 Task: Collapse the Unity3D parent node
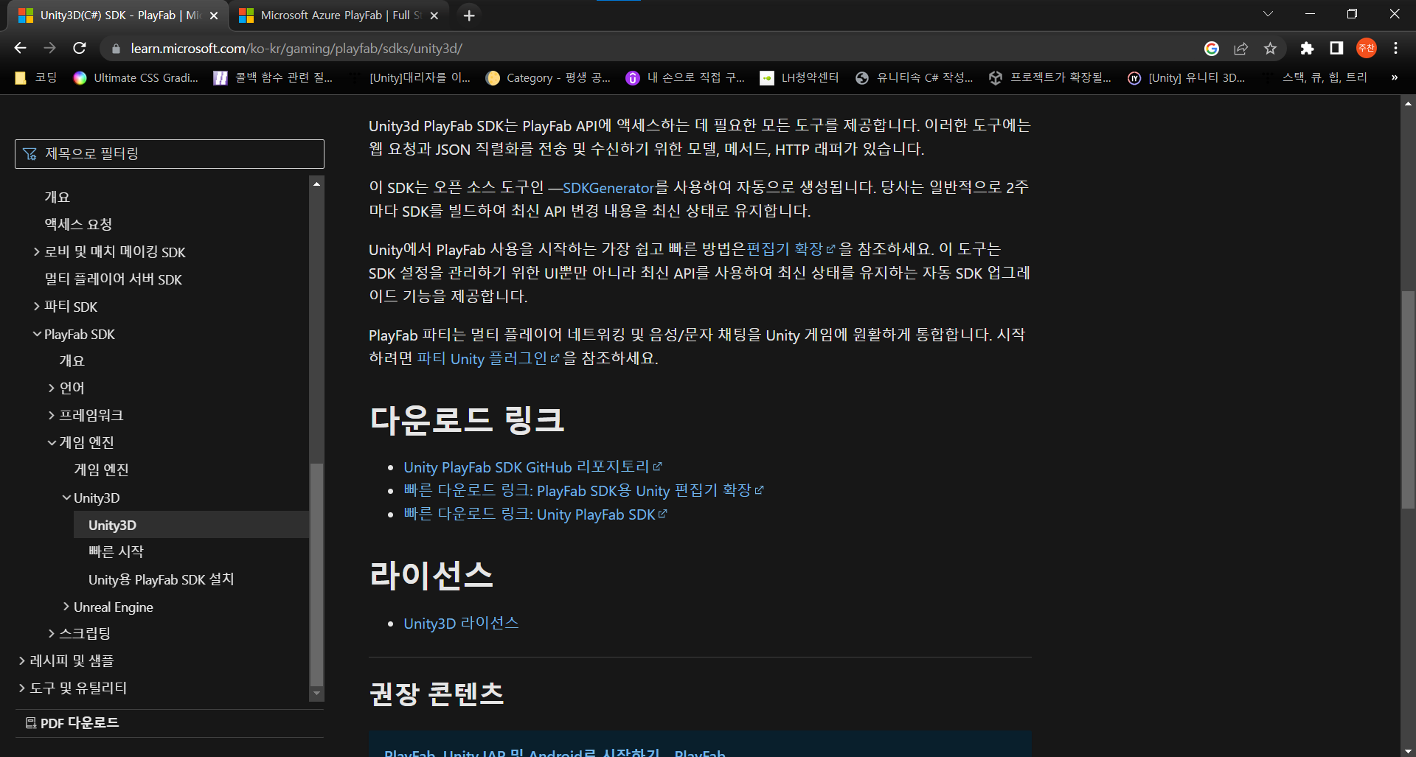(66, 498)
